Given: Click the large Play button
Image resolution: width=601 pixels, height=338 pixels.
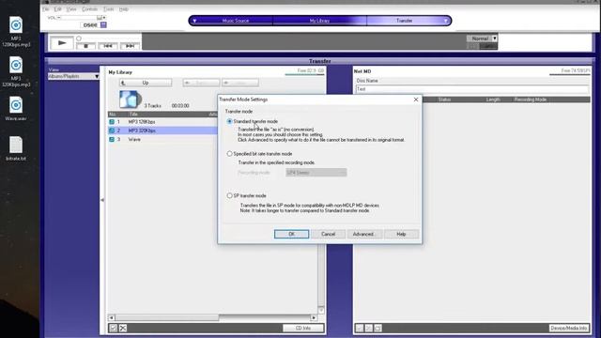Looking at the screenshot, I should point(62,43).
